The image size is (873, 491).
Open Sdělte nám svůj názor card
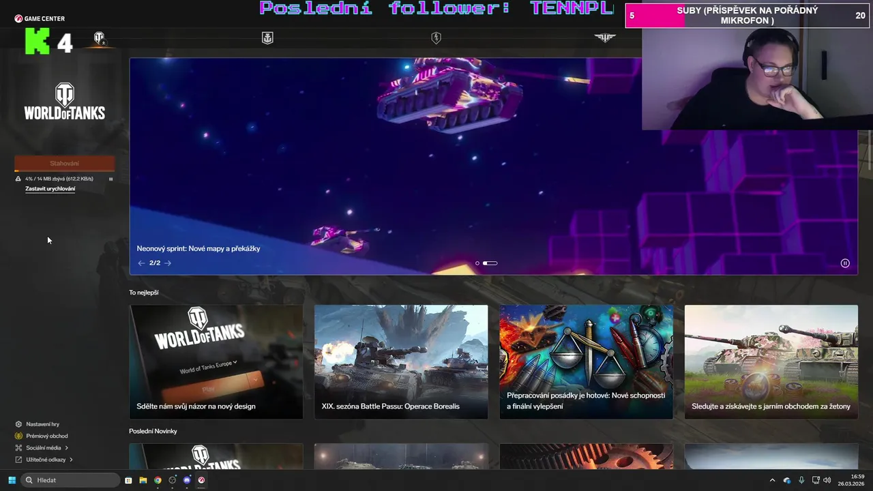pyautogui.click(x=216, y=361)
